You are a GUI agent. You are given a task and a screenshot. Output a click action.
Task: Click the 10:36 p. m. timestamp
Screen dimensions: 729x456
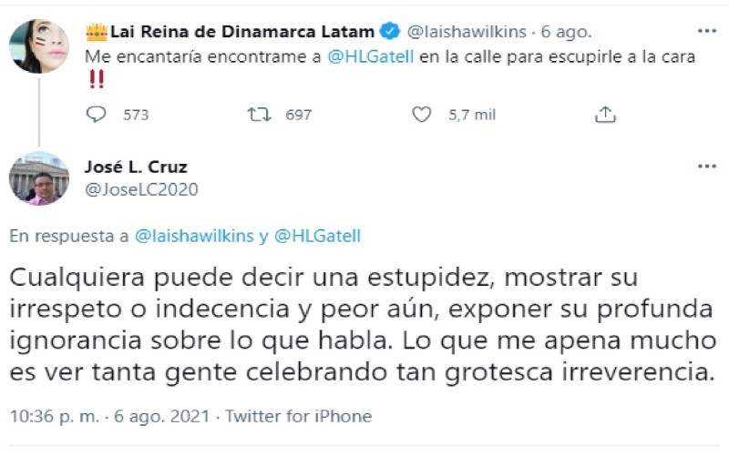[x=57, y=416]
